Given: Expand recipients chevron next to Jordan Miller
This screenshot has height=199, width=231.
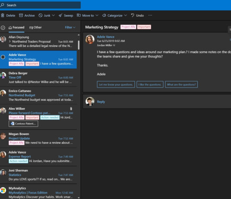Looking at the screenshot, I should coord(114,45).
